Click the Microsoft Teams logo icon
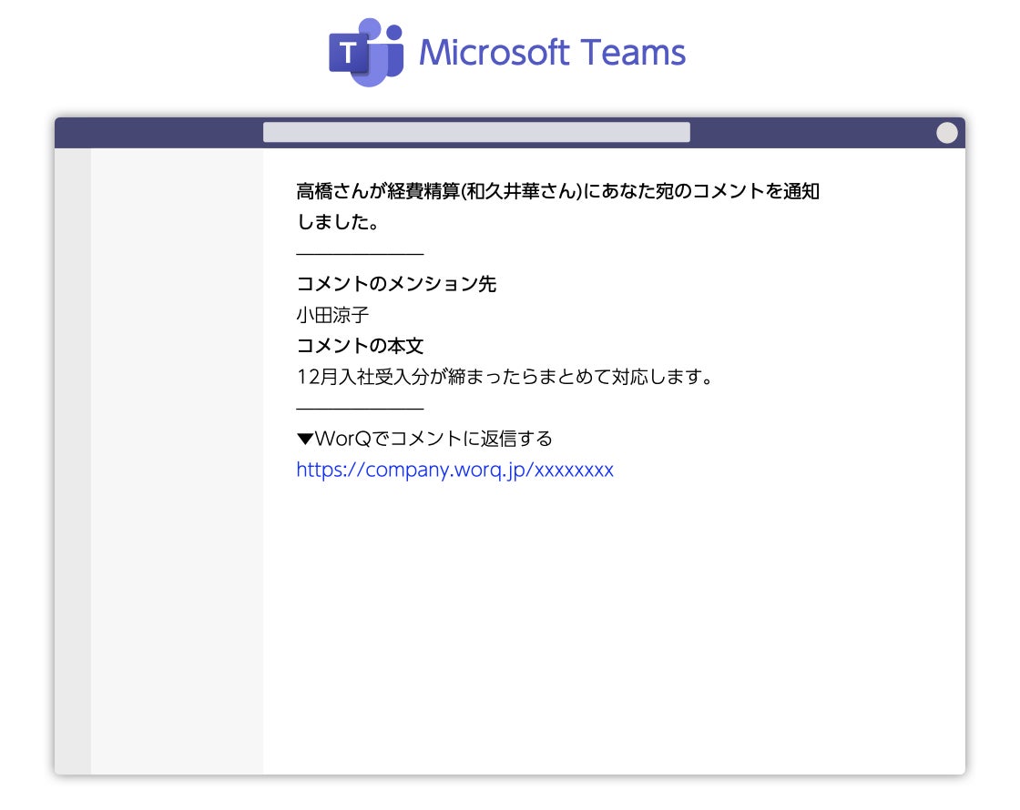 [x=366, y=52]
